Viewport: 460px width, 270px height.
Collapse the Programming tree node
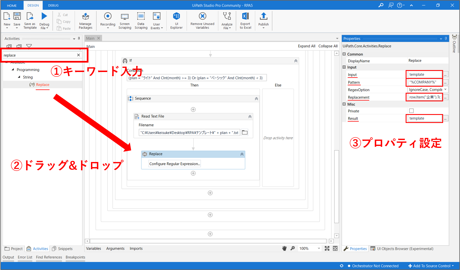pyautogui.click(x=13, y=70)
